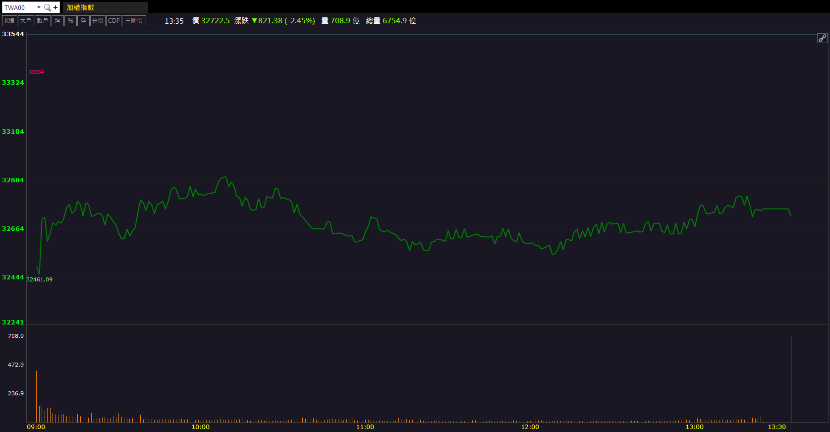Click the 11:00 time axis marker
This screenshot has width=830, height=432.
point(365,427)
